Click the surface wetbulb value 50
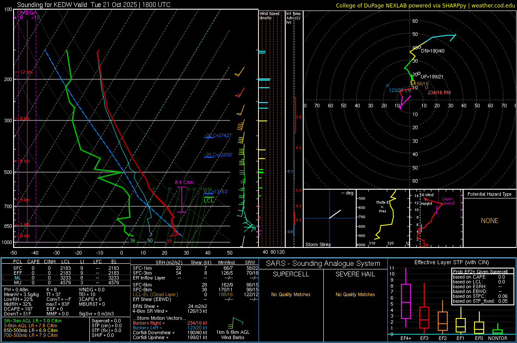 [x=150, y=240]
